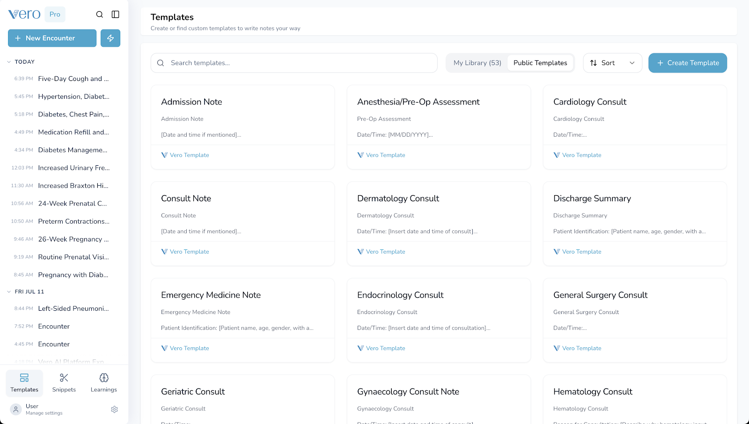The image size is (749, 424).
Task: Open the Sort dropdown
Action: (612, 63)
